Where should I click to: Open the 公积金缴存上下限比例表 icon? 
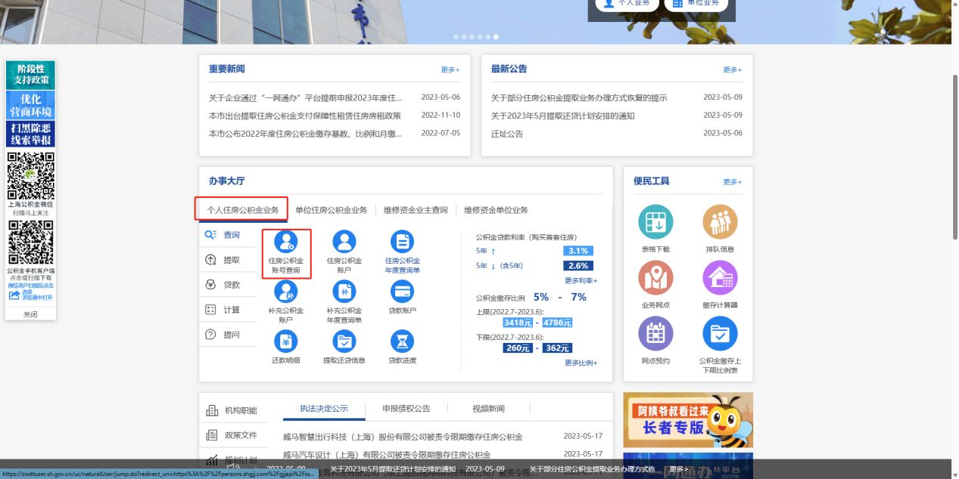[x=719, y=333]
